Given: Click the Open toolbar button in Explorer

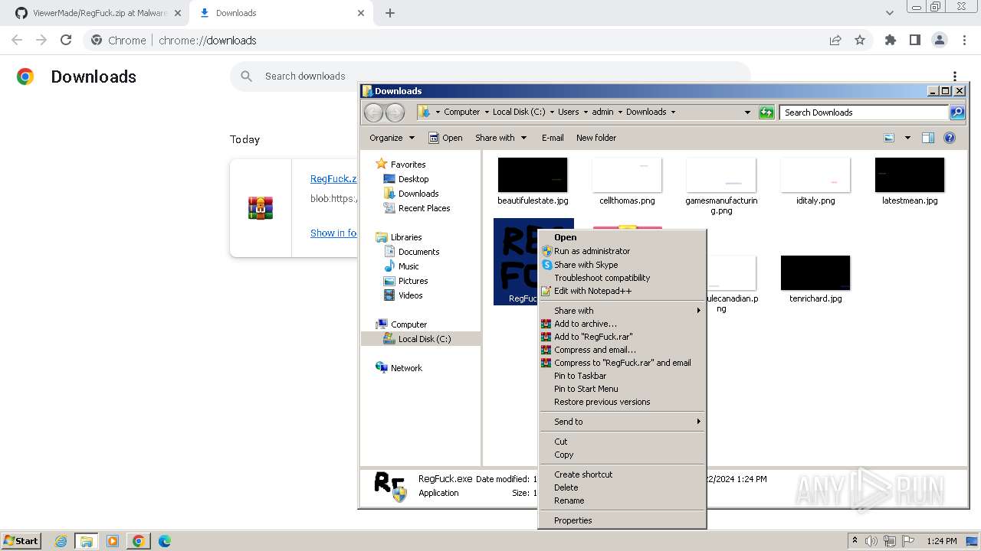Looking at the screenshot, I should [445, 138].
